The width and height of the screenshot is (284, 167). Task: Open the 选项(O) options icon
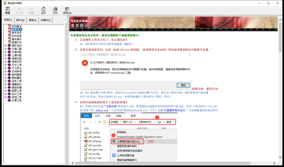pyautogui.click(x=67, y=9)
